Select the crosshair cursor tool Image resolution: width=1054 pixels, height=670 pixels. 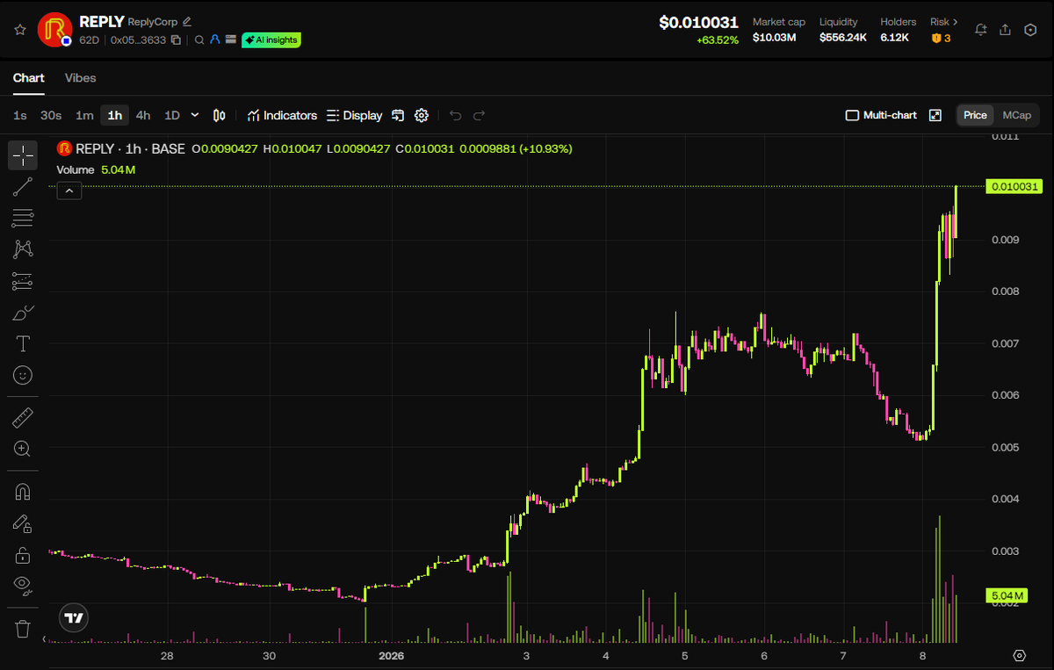(x=23, y=155)
